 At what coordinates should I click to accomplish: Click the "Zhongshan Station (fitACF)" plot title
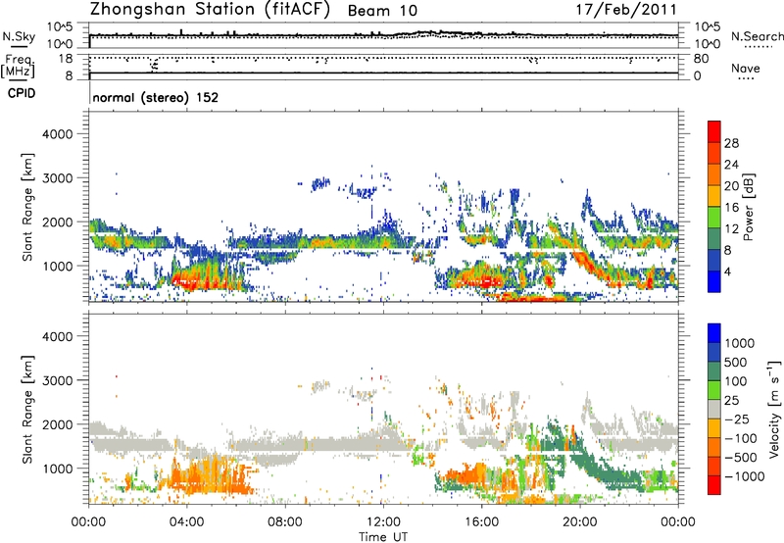coord(210,10)
